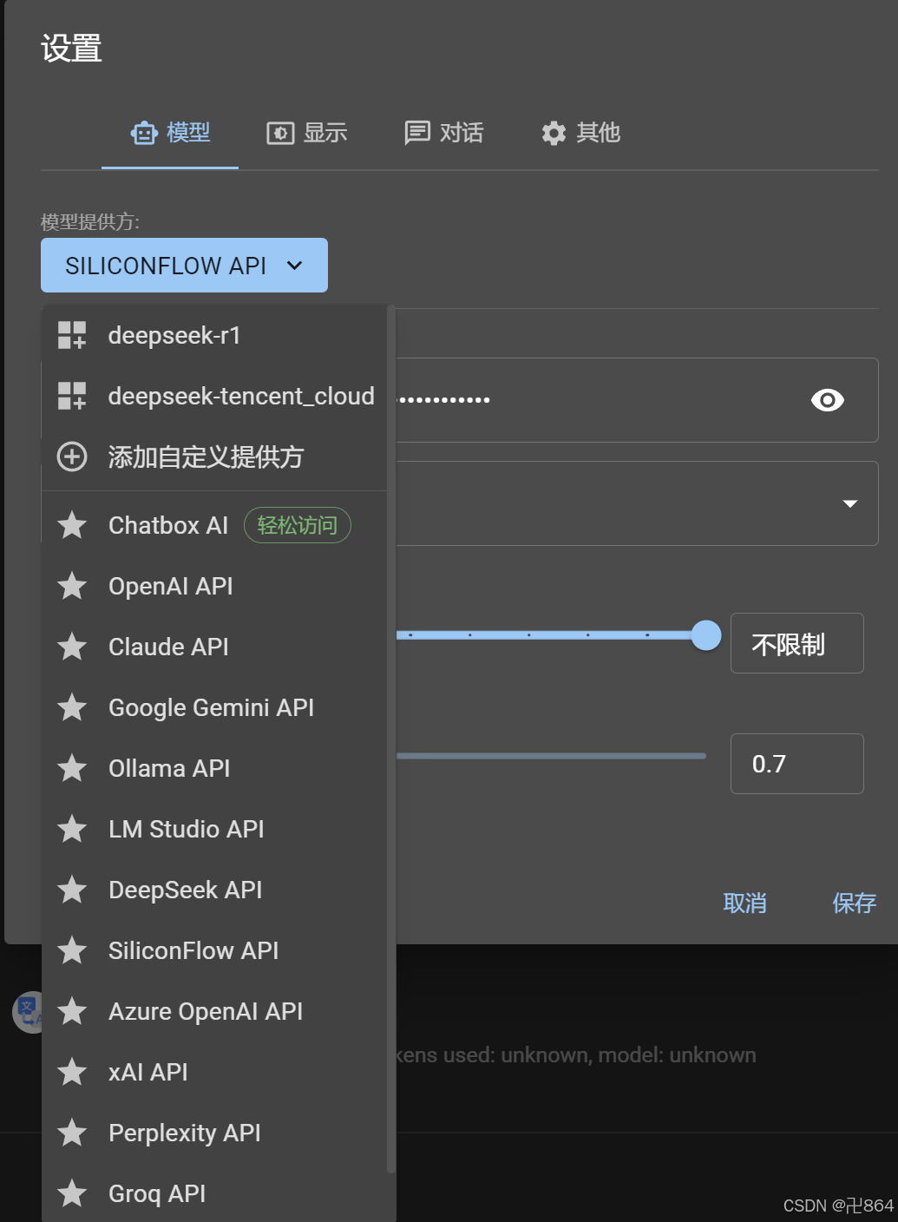Viewport: 898px width, 1222px height.
Task: Select xAI API from the provider list
Action: pos(147,1072)
